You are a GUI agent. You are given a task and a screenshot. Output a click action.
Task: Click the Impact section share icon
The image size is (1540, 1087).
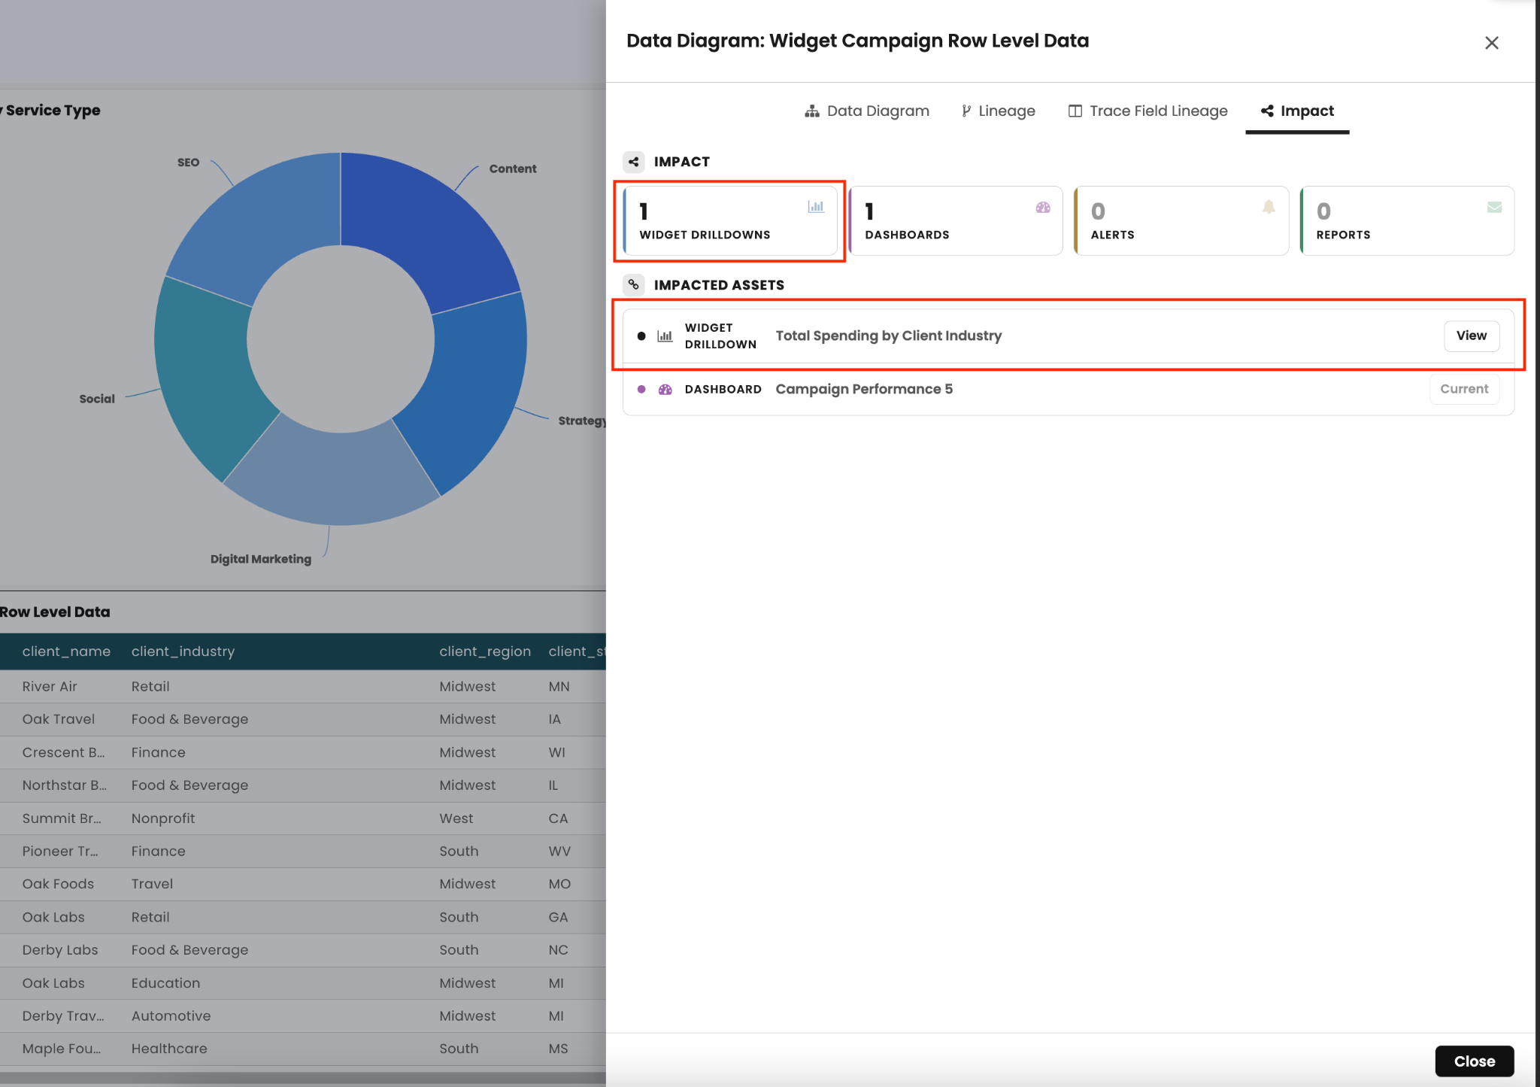coord(634,162)
